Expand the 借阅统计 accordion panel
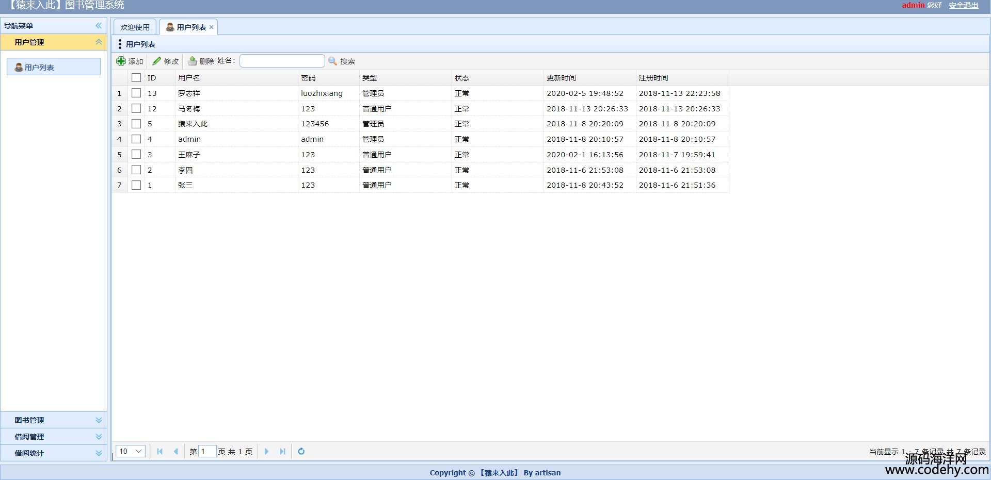 pyautogui.click(x=54, y=453)
